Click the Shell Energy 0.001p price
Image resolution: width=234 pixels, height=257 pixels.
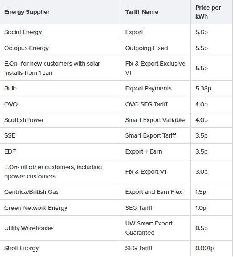(x=205, y=248)
